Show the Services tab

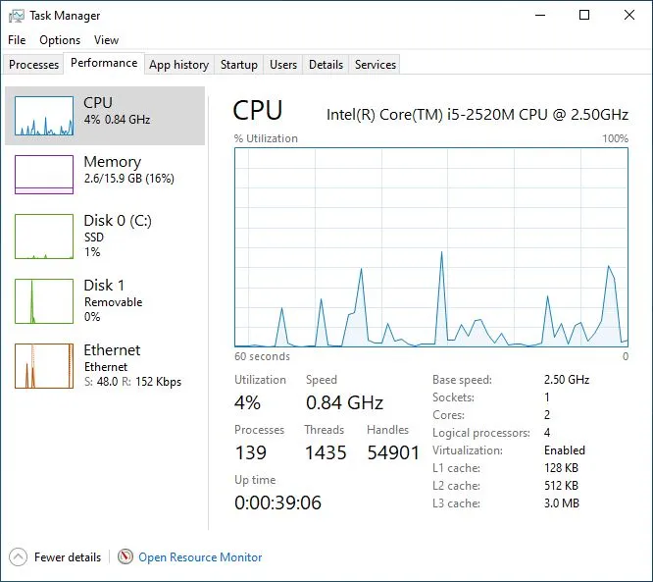pos(376,65)
